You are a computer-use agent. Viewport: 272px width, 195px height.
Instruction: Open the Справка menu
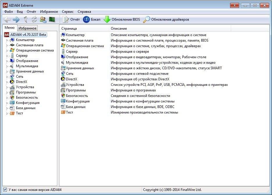tap(84, 12)
